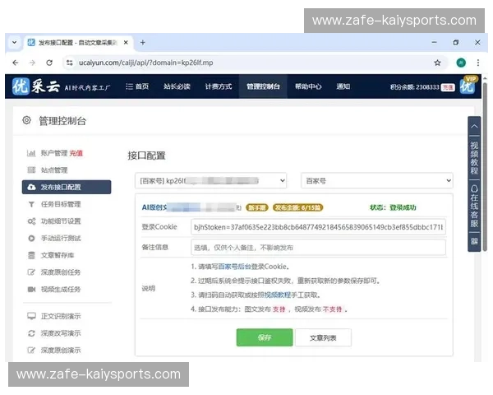Click the 发布余额 6/15篇 badge

coord(297,207)
